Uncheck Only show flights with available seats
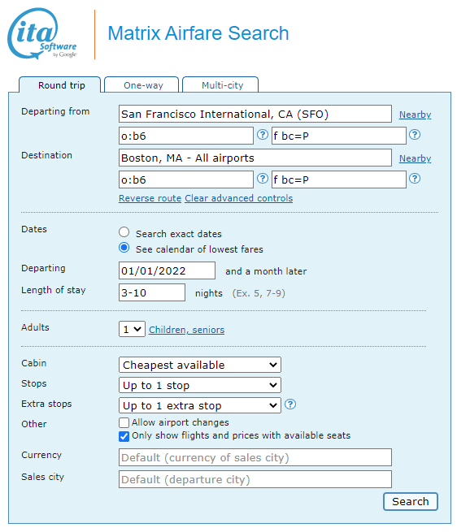The image size is (457, 532). 124,436
